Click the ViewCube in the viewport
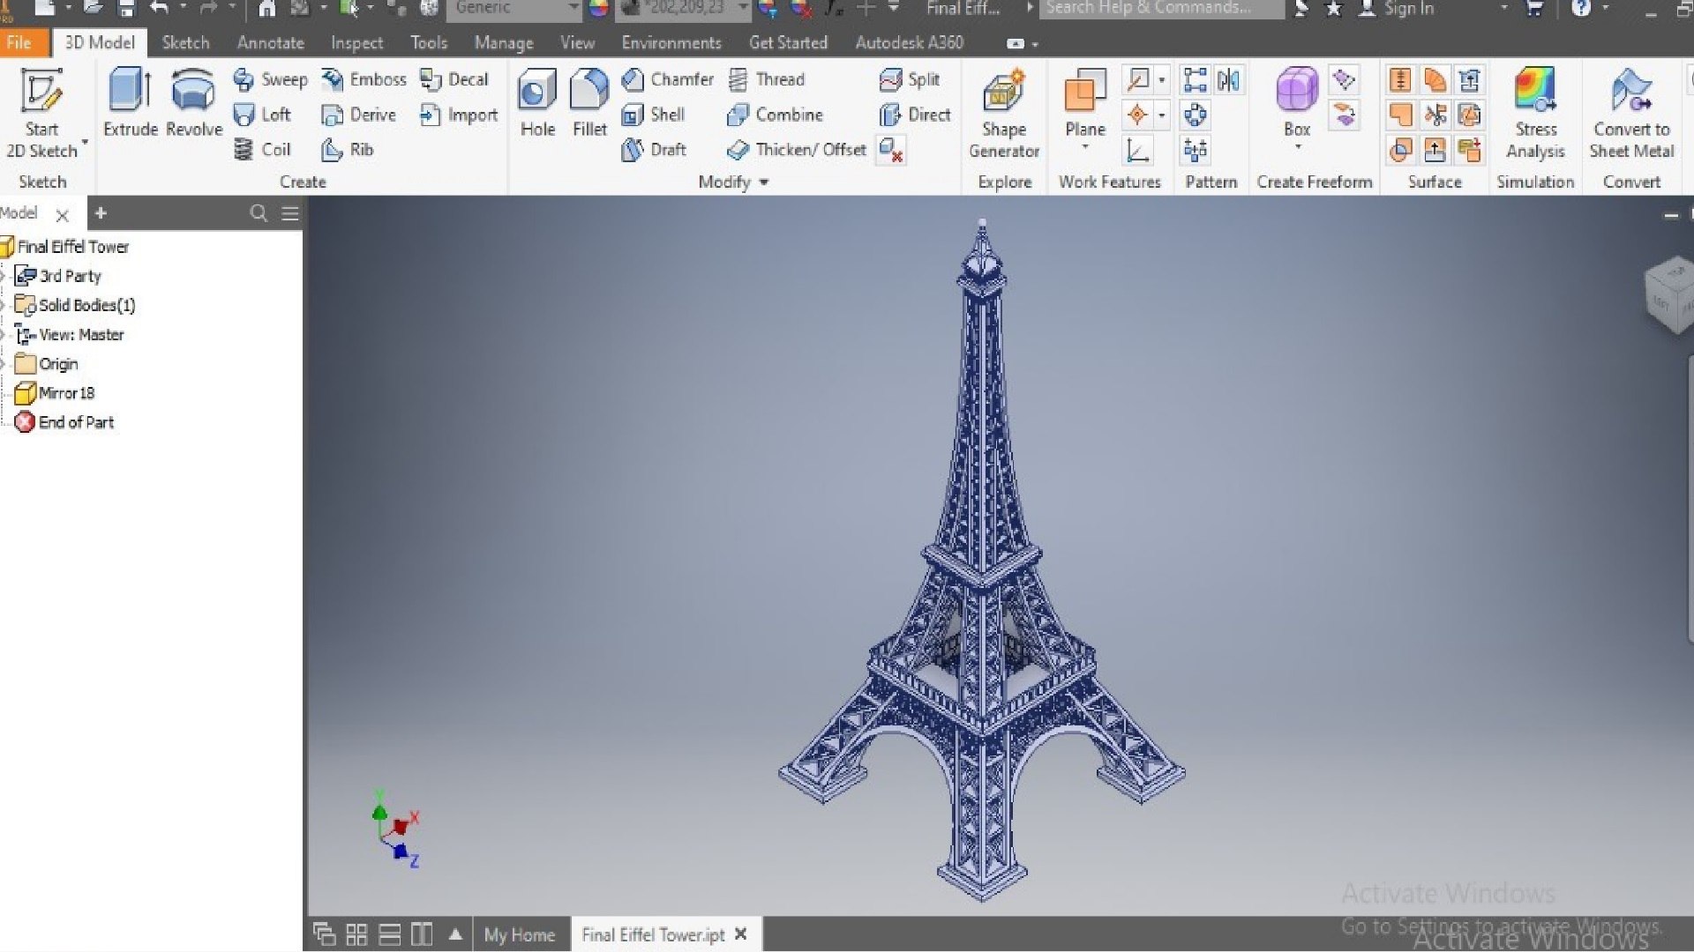The width and height of the screenshot is (1694, 952). point(1670,294)
